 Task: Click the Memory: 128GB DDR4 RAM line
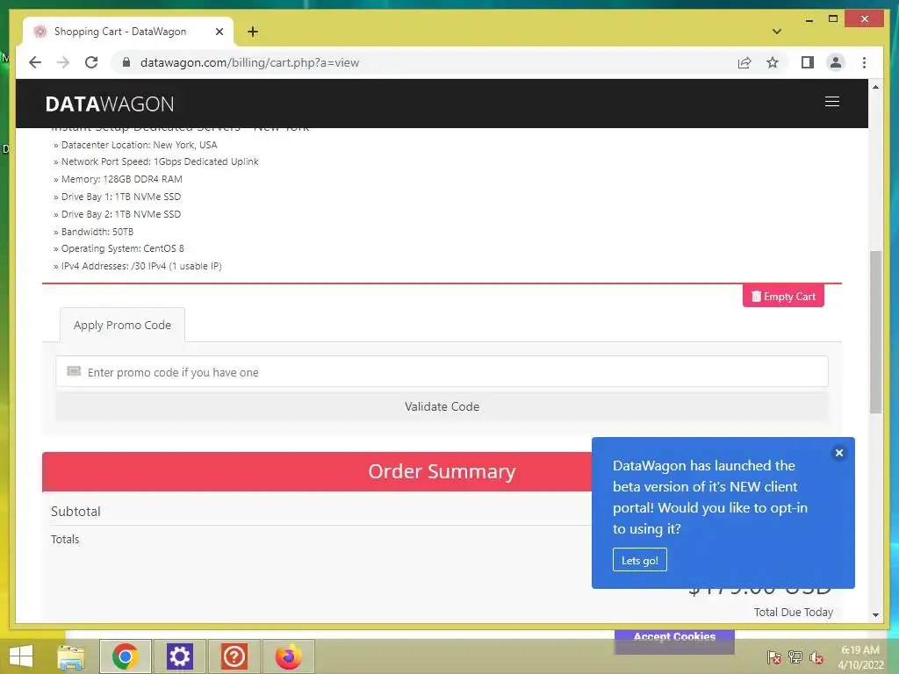(119, 179)
